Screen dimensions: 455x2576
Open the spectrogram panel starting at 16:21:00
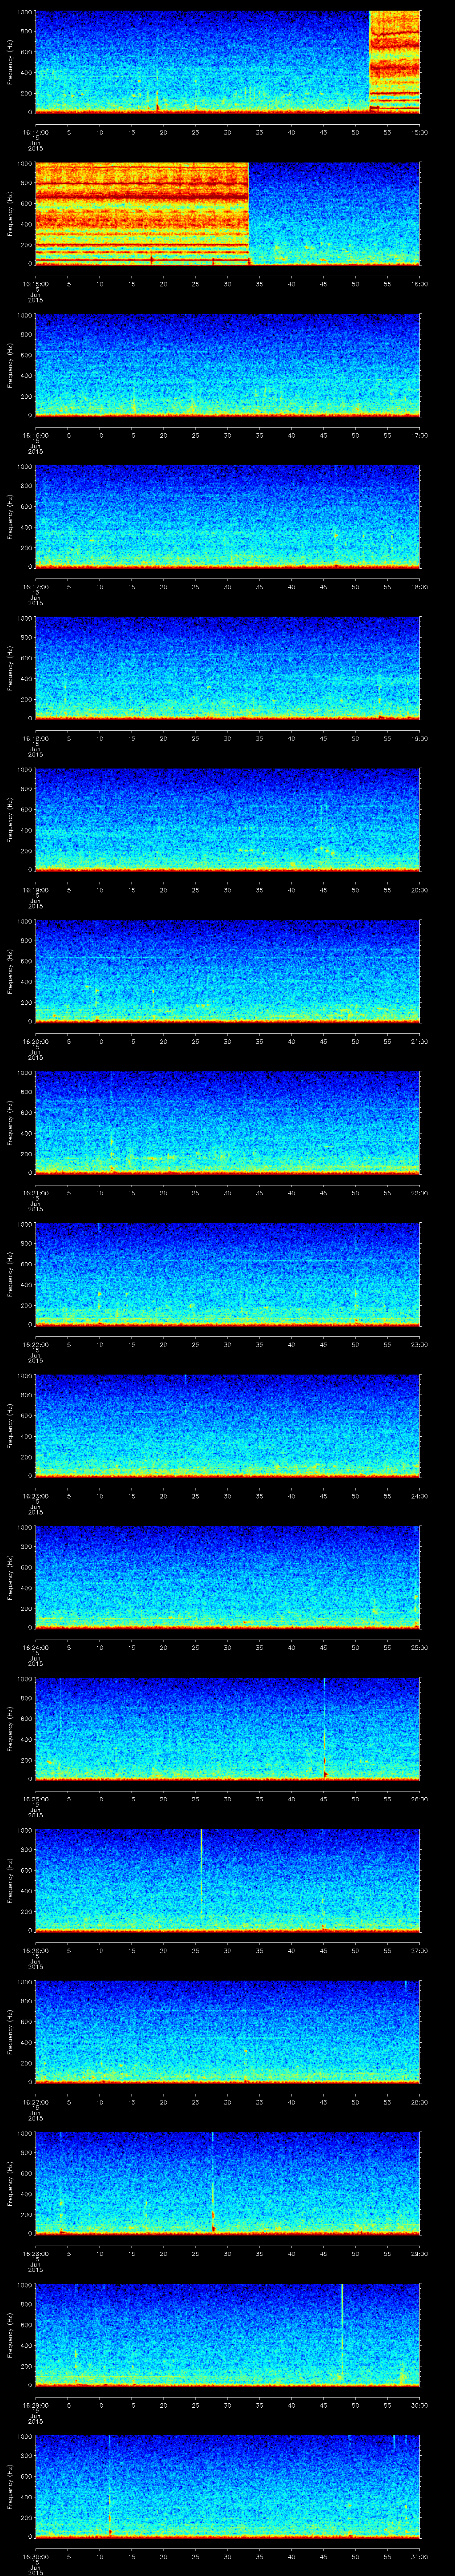click(x=227, y=1122)
